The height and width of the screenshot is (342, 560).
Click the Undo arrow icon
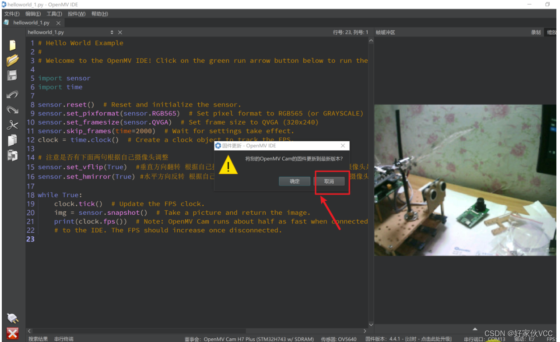(x=12, y=95)
